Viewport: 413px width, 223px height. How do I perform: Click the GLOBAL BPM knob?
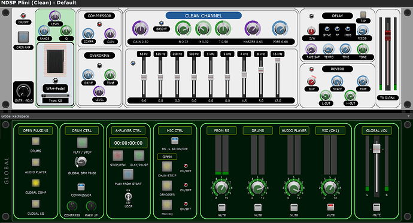[x=81, y=162]
